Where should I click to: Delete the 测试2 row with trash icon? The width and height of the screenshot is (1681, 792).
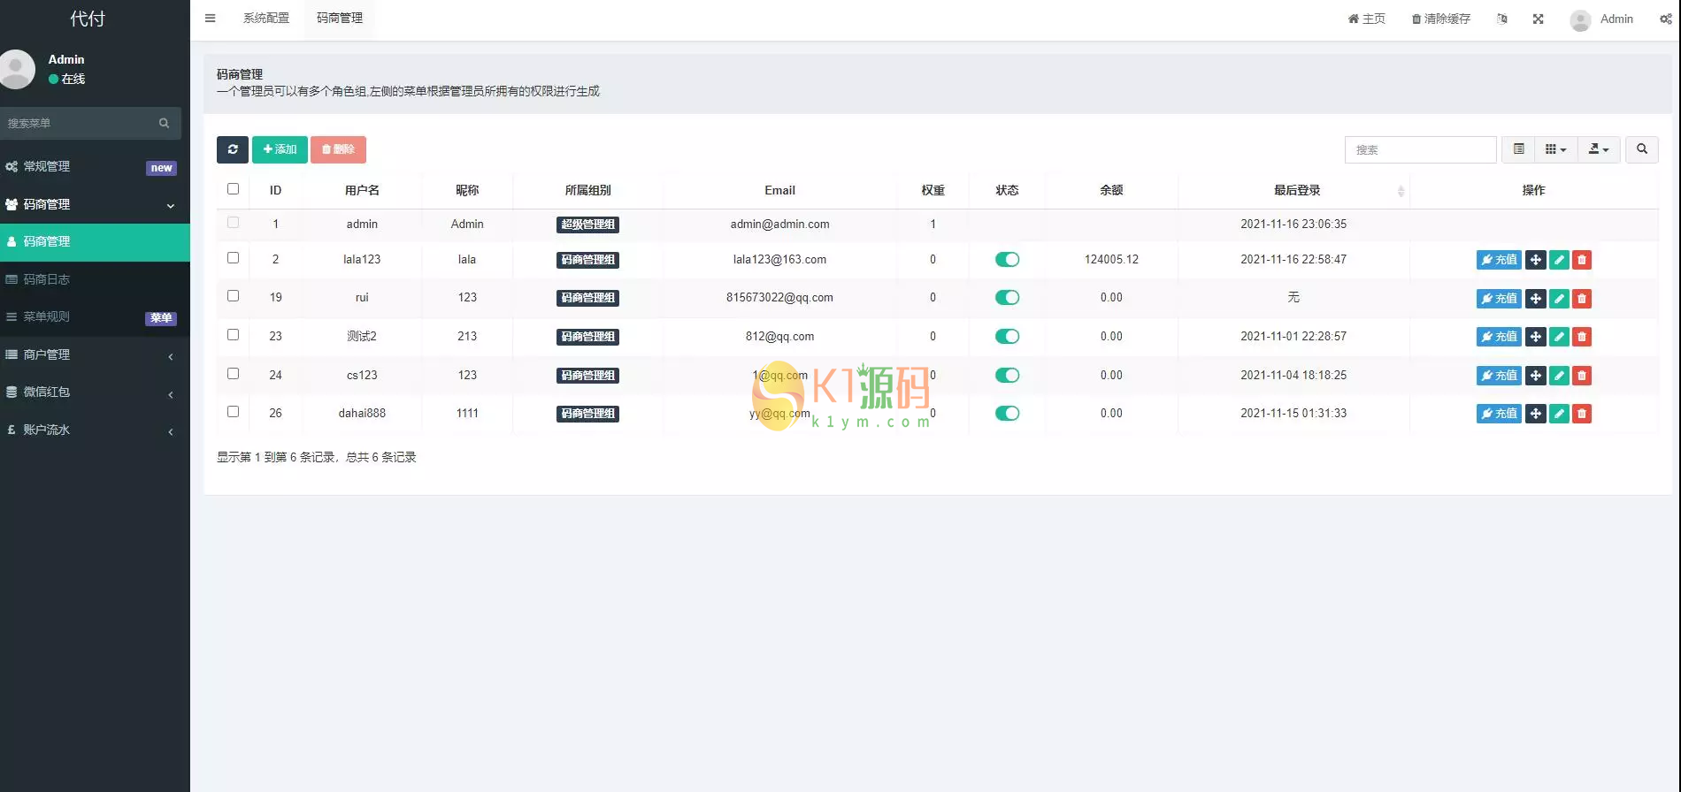coord(1582,337)
